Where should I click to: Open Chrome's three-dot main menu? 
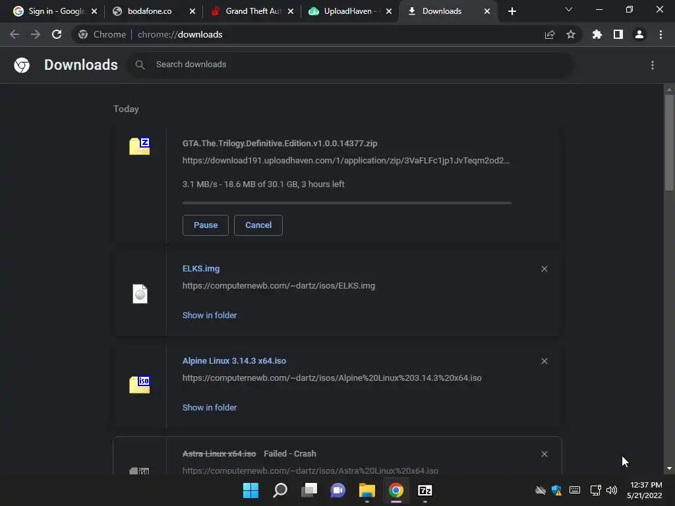point(660,34)
